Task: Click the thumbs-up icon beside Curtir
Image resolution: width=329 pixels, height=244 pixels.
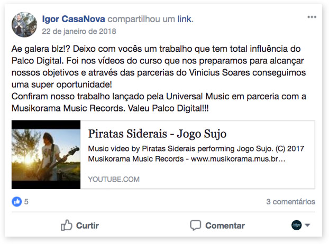Action: click(x=66, y=225)
